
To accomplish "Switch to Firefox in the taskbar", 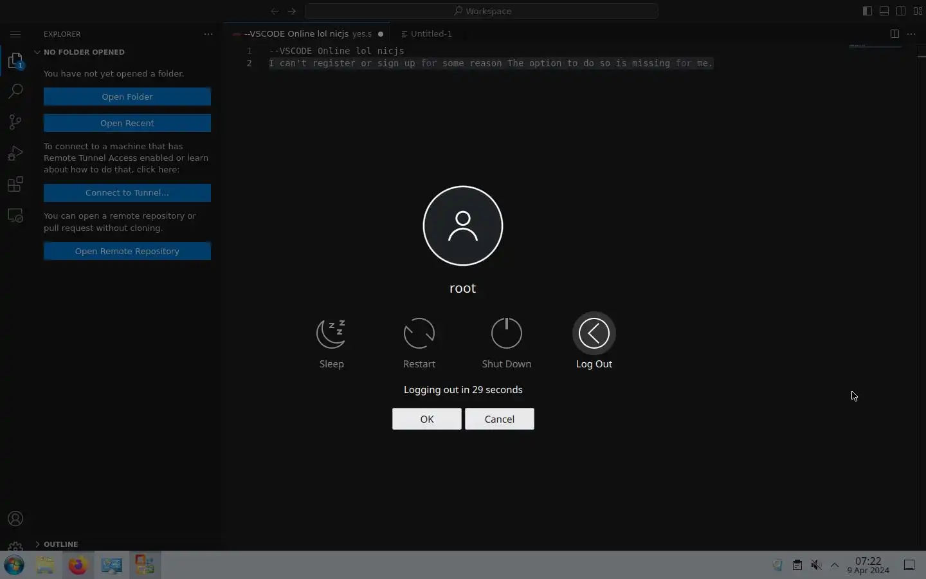I will [78, 565].
